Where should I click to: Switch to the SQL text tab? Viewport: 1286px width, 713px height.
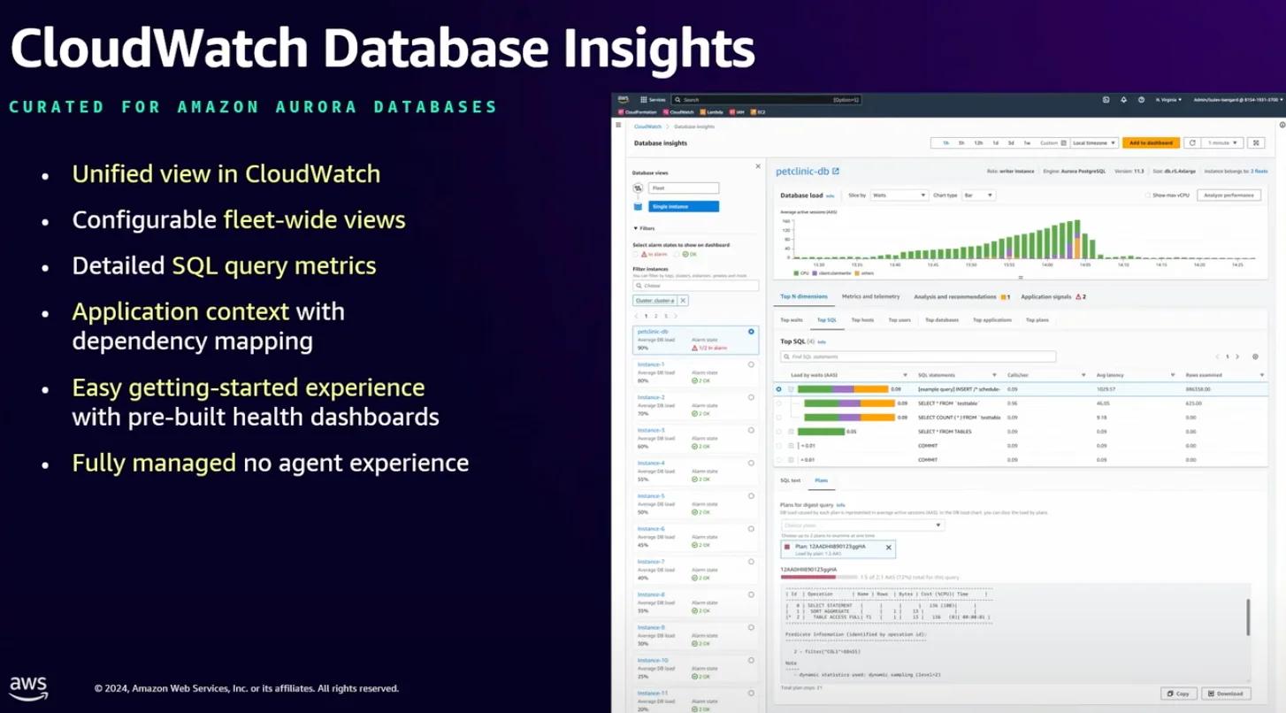tap(790, 480)
